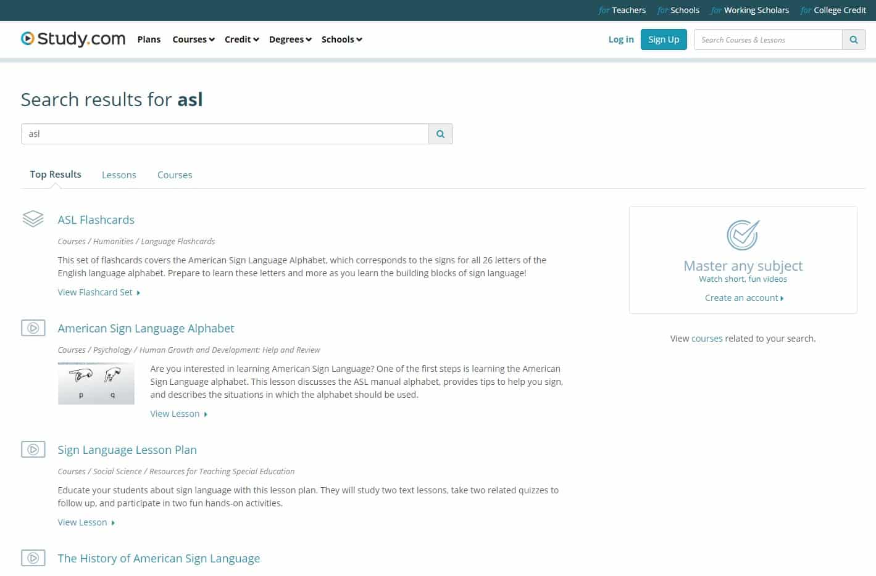Screen dimensions: 876x576
Task: Click the search results magnifier button
Action: click(441, 134)
